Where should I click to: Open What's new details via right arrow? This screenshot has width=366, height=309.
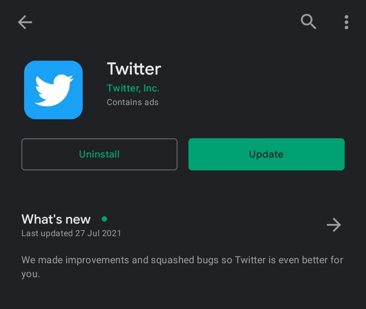(x=334, y=225)
